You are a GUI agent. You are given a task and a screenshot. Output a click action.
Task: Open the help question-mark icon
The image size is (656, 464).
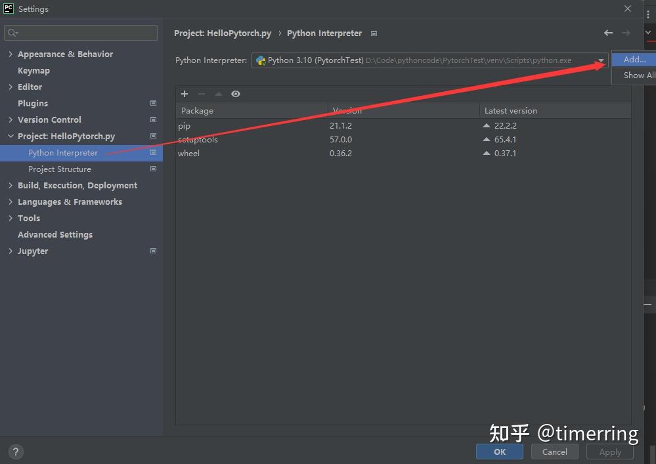pyautogui.click(x=15, y=452)
